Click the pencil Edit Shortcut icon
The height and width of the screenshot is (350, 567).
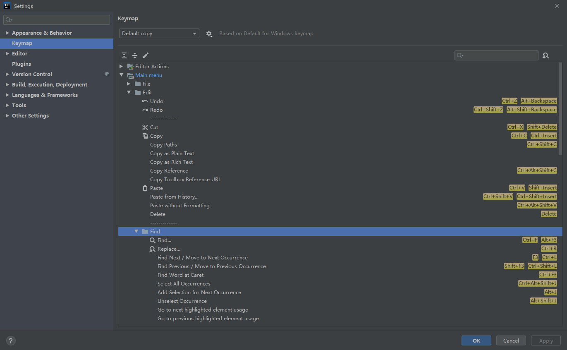click(146, 55)
